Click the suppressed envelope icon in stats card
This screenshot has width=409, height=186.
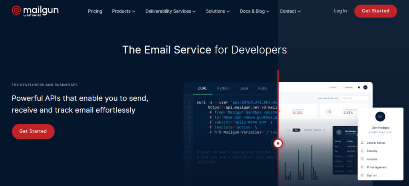tap(329, 111)
